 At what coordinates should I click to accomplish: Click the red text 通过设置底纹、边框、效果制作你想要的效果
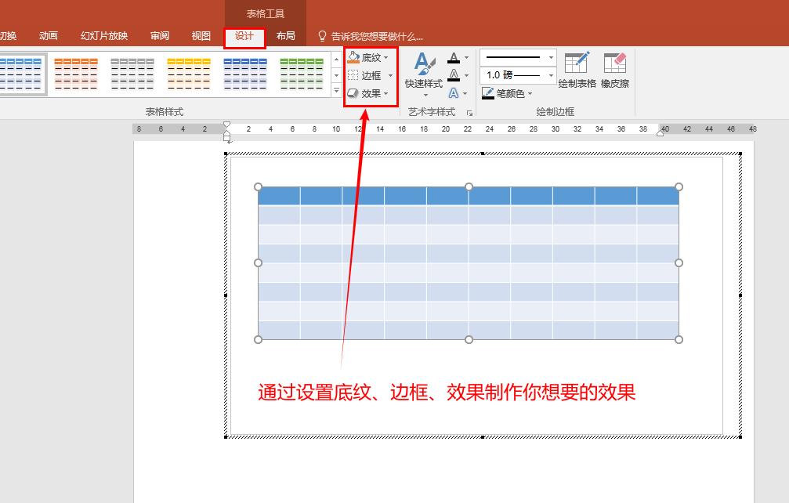(447, 393)
